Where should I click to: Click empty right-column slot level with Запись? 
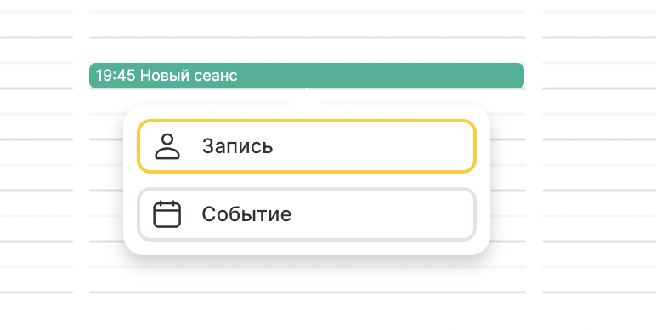(599, 152)
